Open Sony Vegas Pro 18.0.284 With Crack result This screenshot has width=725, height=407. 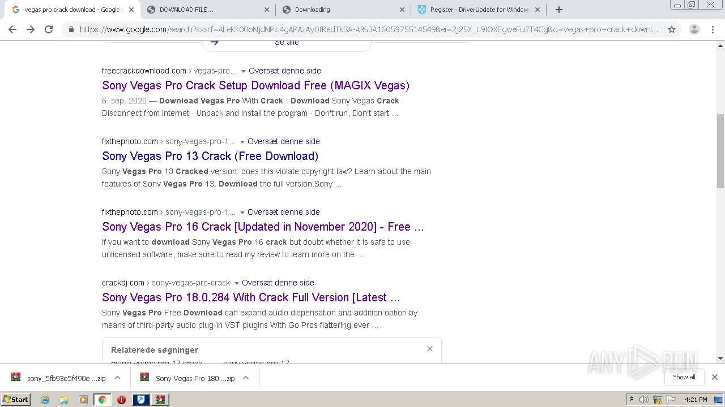[x=251, y=297]
